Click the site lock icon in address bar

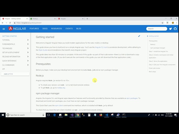tap(15, 23)
